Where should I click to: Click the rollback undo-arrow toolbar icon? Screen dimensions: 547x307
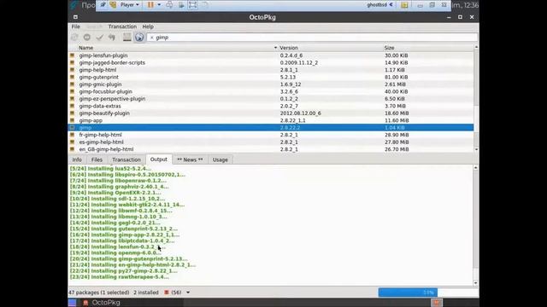tap(112, 38)
